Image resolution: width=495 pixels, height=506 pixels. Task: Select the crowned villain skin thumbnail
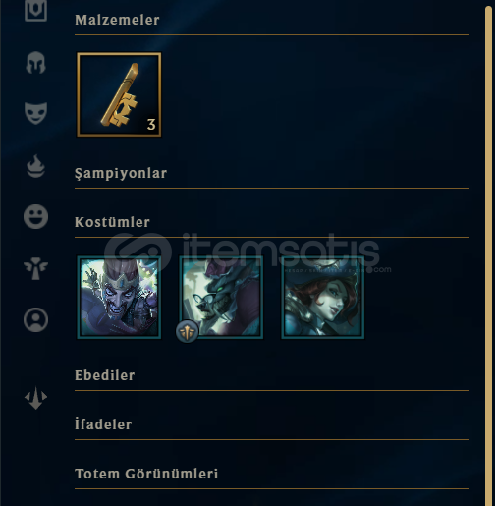click(x=119, y=298)
